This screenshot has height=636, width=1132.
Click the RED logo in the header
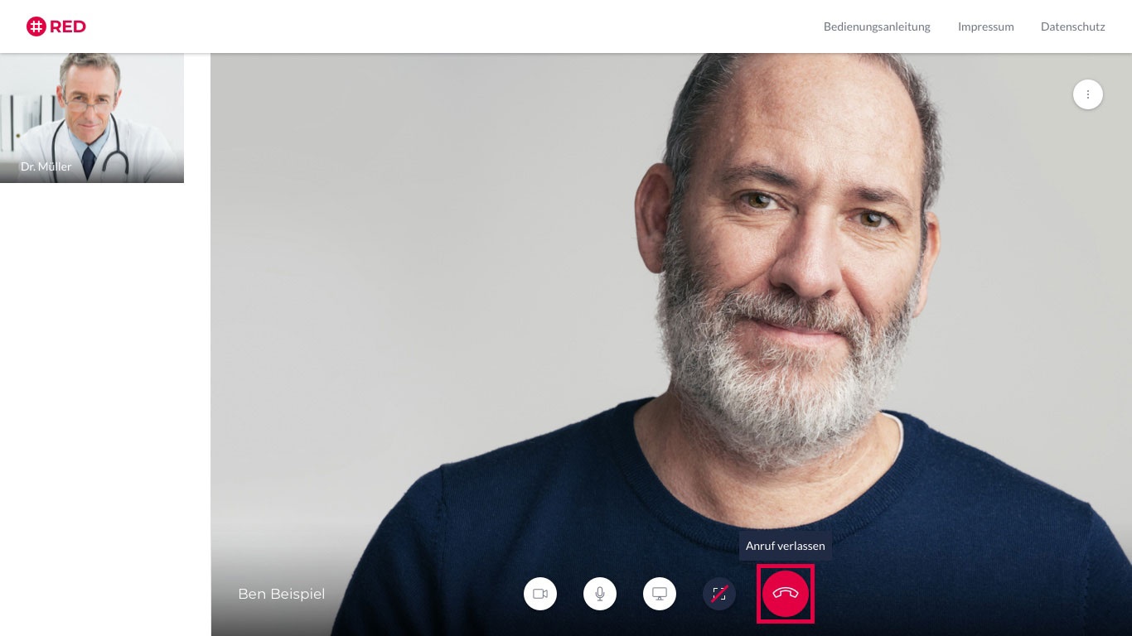click(56, 26)
